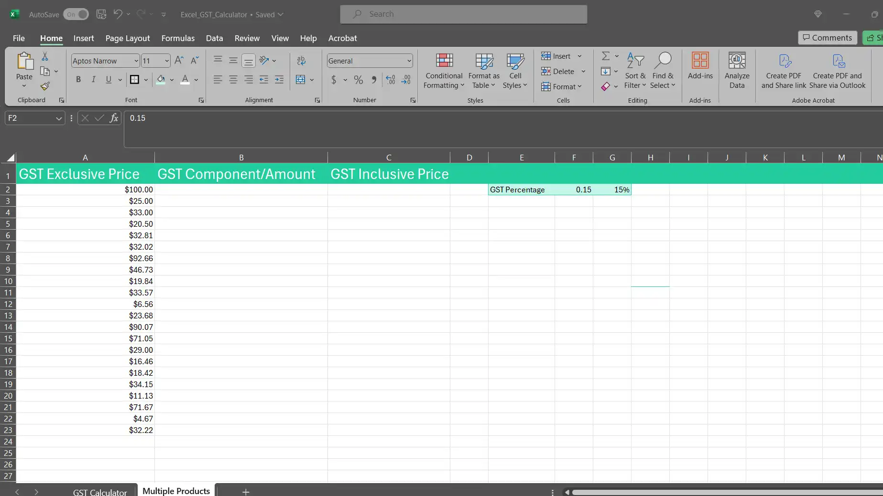883x496 pixels.
Task: Click the Clear eraser icon
Action: [x=605, y=86]
